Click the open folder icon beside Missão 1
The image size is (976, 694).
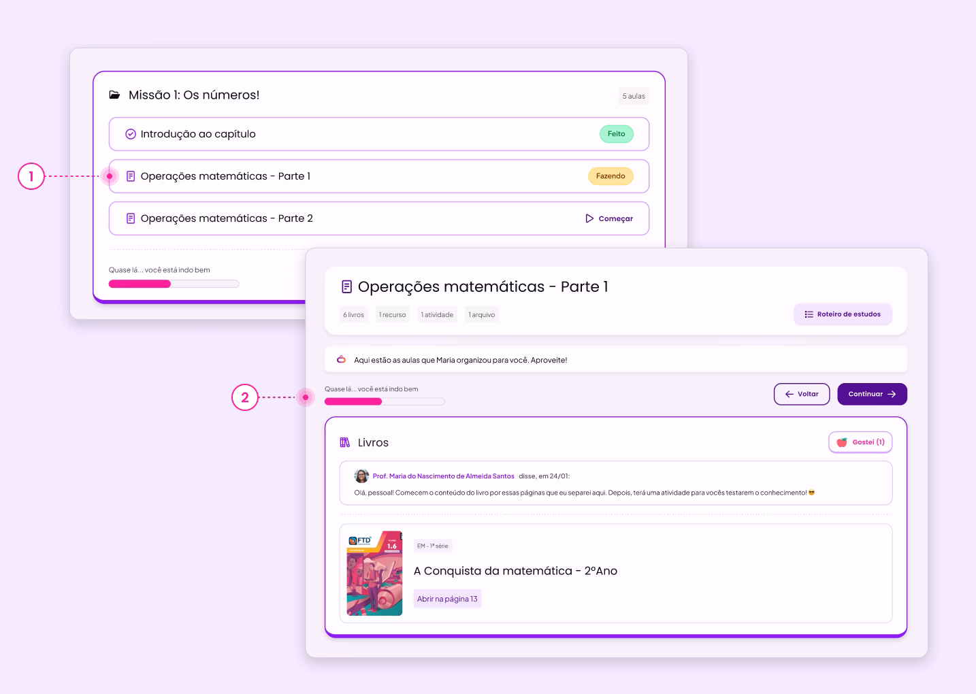[115, 95]
